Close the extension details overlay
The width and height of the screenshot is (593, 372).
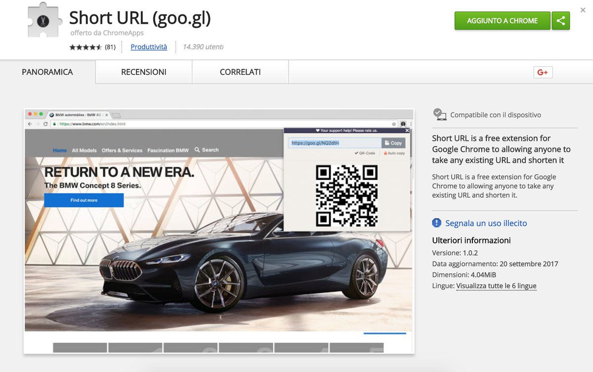coord(583,10)
